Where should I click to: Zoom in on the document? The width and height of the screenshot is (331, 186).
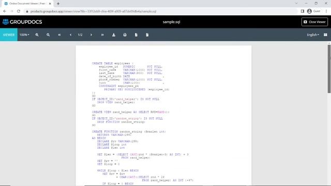(x=37, y=35)
